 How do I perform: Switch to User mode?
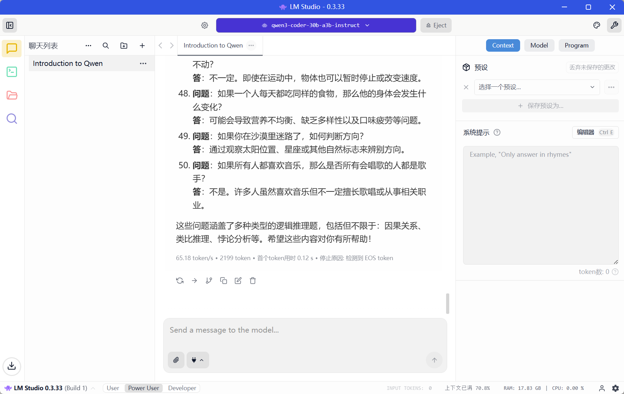(x=113, y=388)
